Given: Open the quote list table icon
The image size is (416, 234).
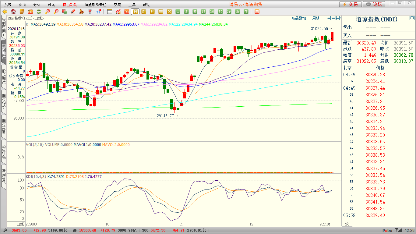Looking at the screenshot, I should coord(110,12).
